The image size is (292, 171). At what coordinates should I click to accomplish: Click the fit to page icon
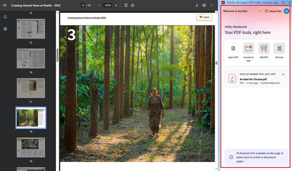click(x=126, y=5)
